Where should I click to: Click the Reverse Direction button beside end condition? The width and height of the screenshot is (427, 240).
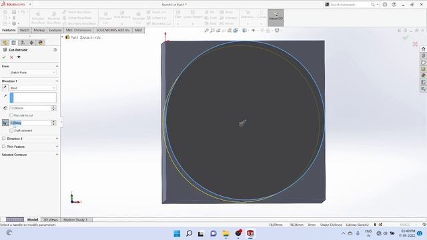[5, 87]
